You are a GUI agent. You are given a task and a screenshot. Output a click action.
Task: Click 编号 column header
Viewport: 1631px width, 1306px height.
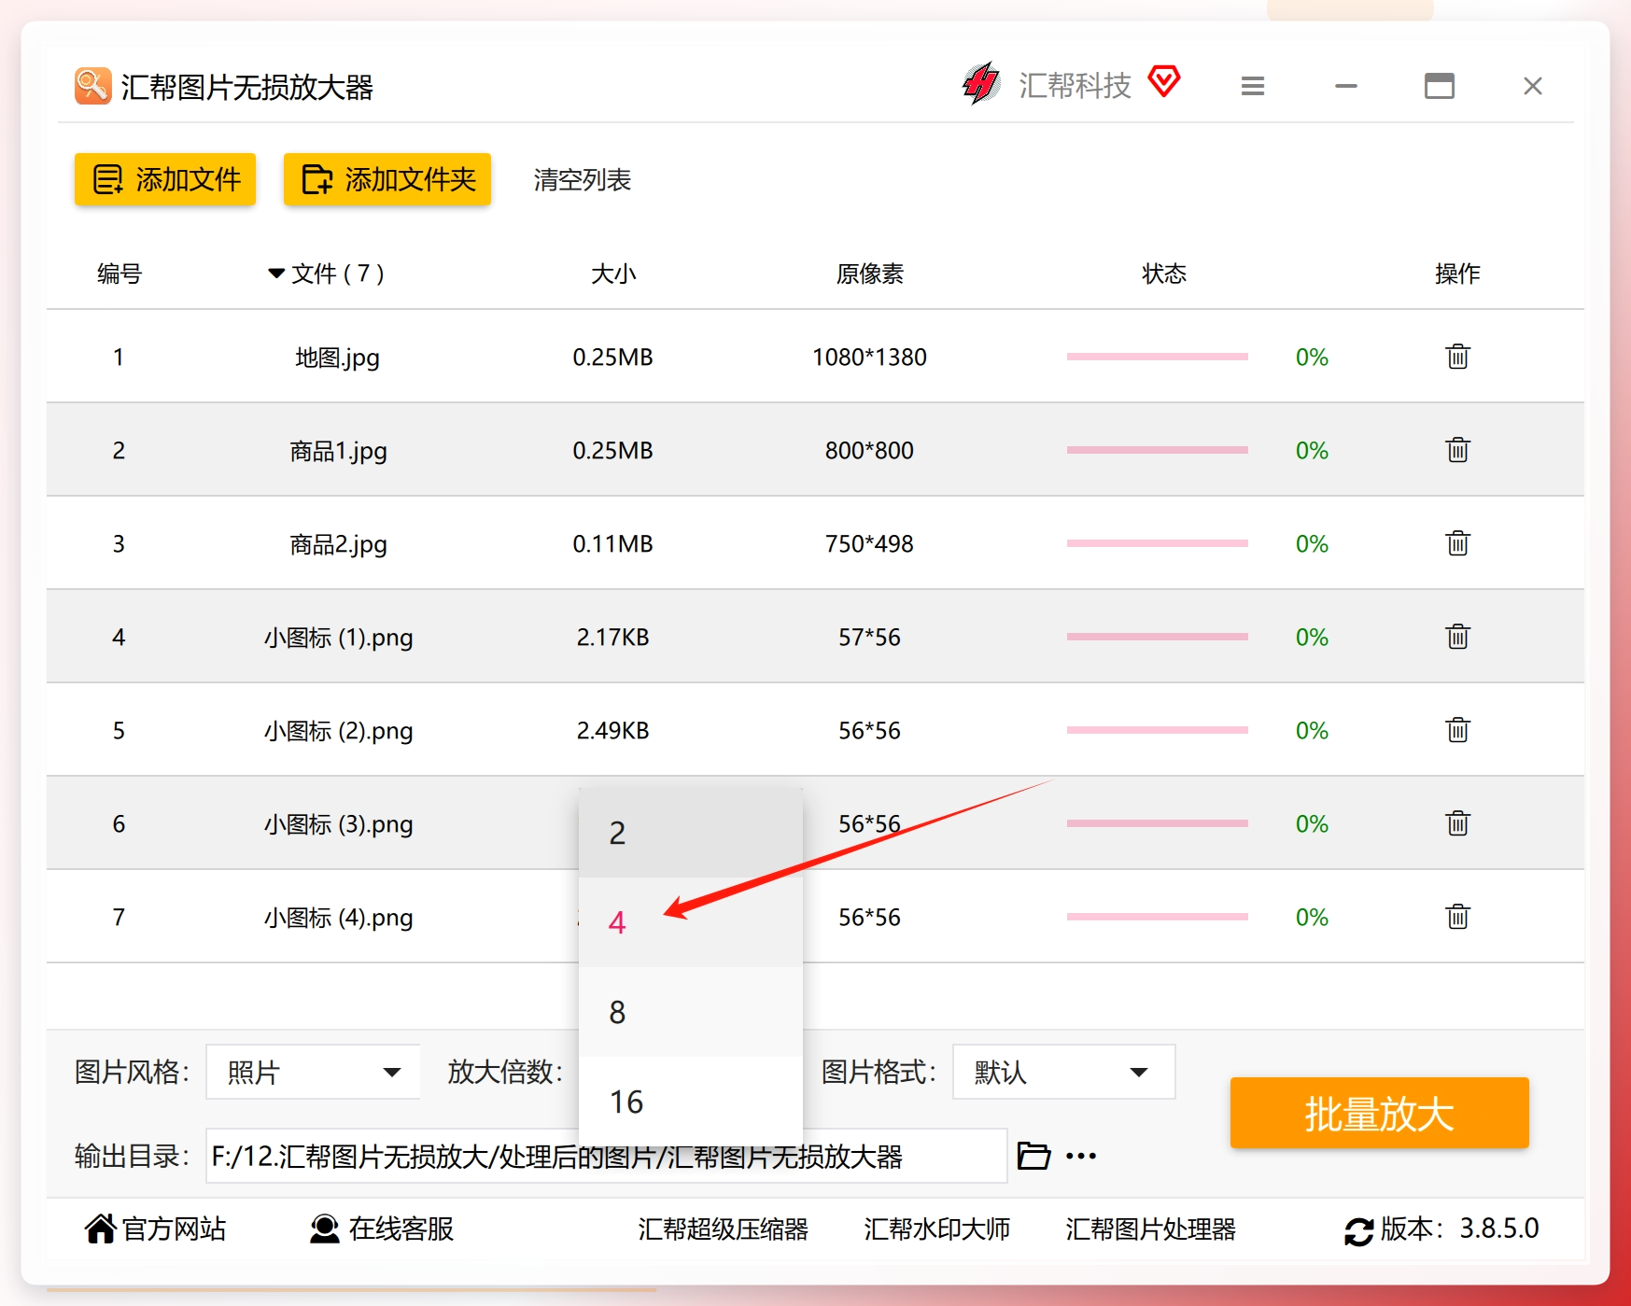coord(120,274)
